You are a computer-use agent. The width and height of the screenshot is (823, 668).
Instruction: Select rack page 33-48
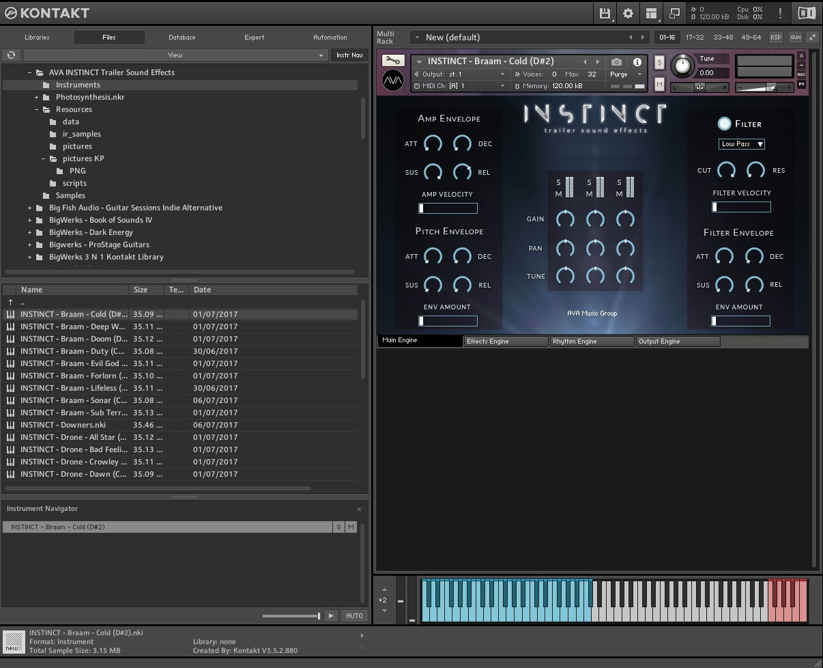(723, 38)
